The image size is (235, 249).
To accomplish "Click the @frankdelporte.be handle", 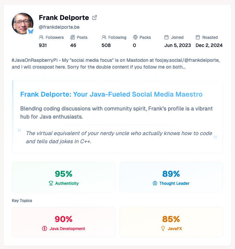I will [59, 27].
